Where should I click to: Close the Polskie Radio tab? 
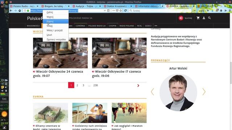(x=37, y=6)
